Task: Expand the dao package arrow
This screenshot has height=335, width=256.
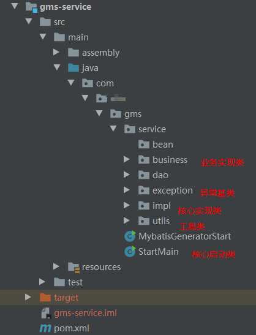Action: pyautogui.click(x=127, y=175)
